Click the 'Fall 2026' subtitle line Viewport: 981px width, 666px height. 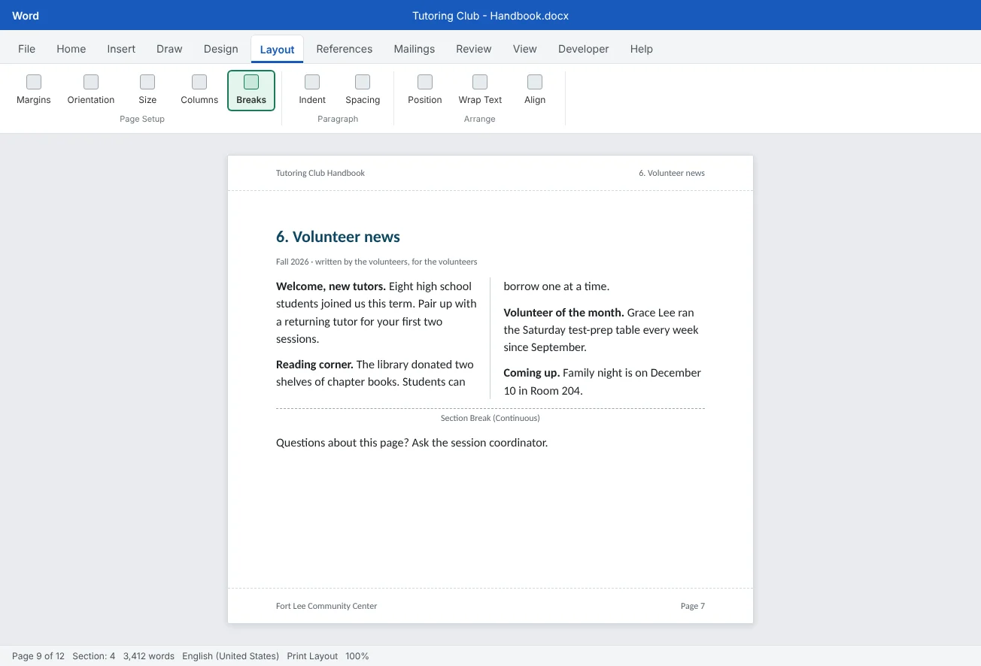[376, 262]
